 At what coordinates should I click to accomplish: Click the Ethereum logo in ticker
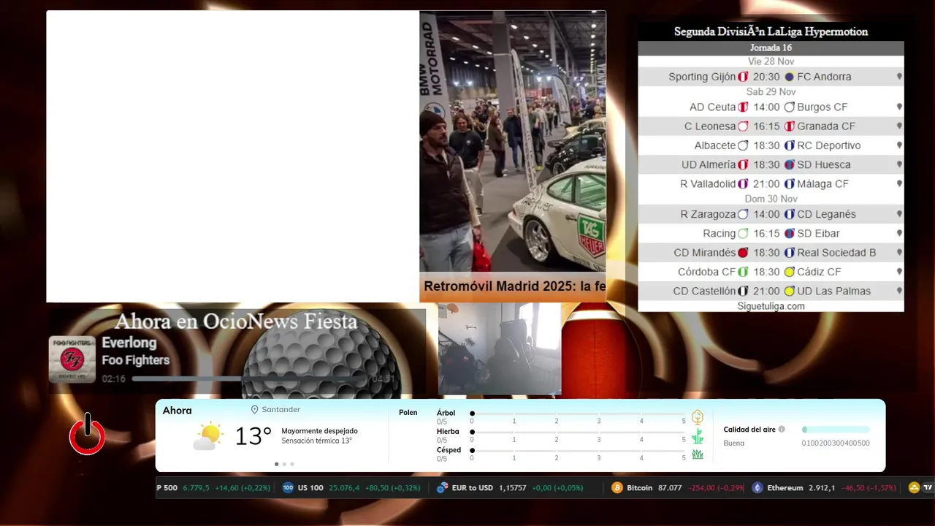coord(757,488)
